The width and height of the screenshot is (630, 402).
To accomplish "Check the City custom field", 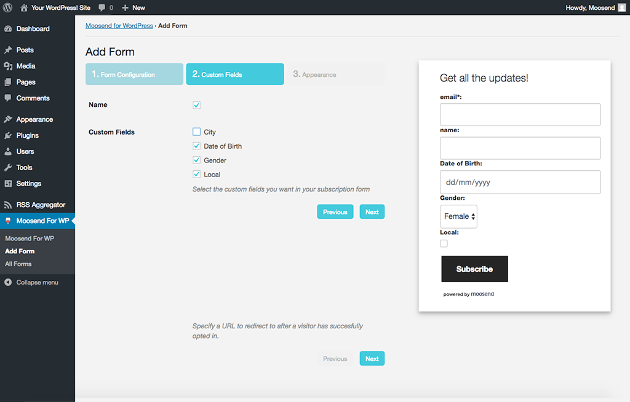I will (x=196, y=132).
